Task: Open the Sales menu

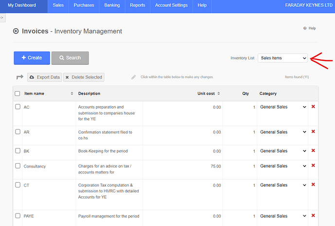Action: point(58,5)
